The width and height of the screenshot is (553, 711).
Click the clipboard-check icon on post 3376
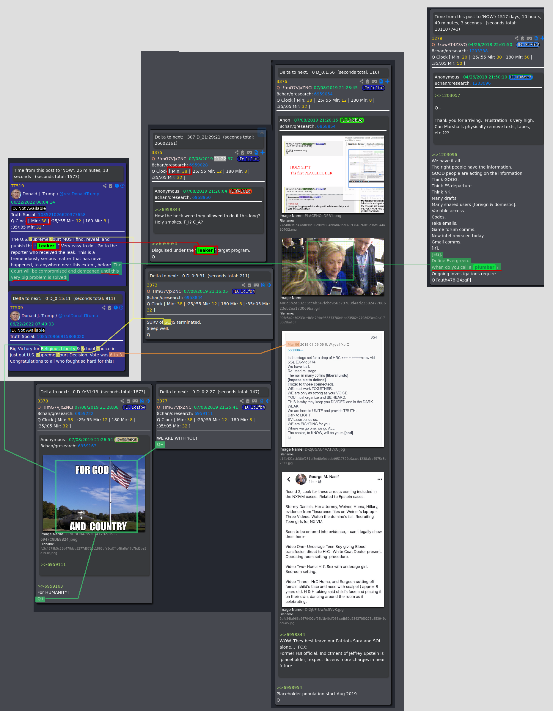pyautogui.click(x=367, y=81)
